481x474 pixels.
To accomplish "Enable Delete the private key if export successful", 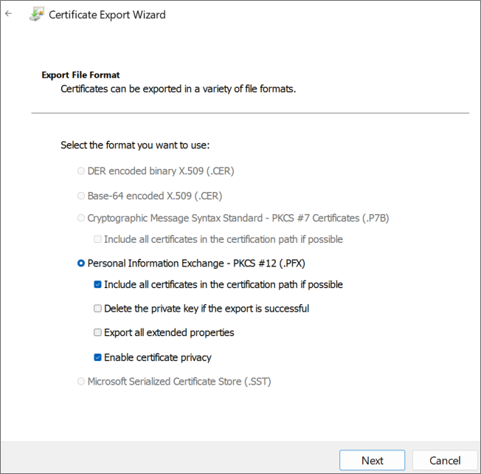I will [x=97, y=309].
